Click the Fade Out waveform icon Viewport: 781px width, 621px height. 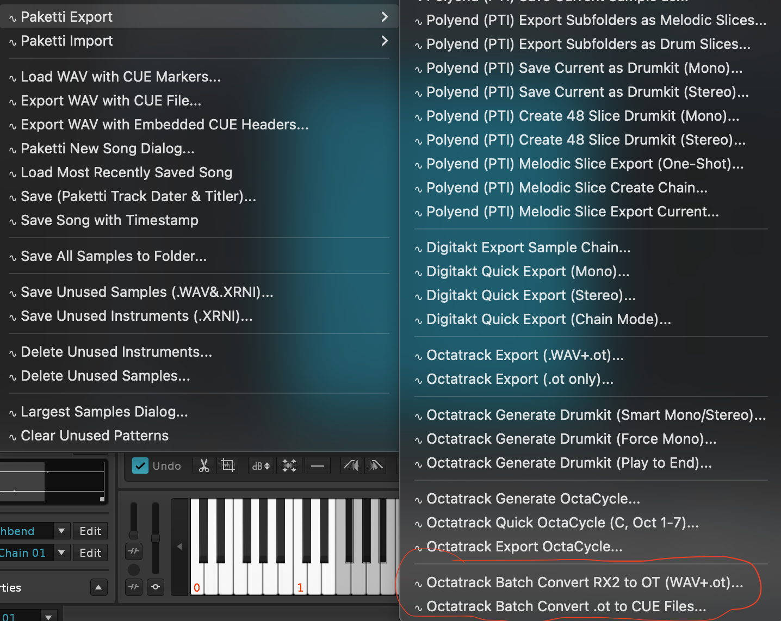click(375, 465)
